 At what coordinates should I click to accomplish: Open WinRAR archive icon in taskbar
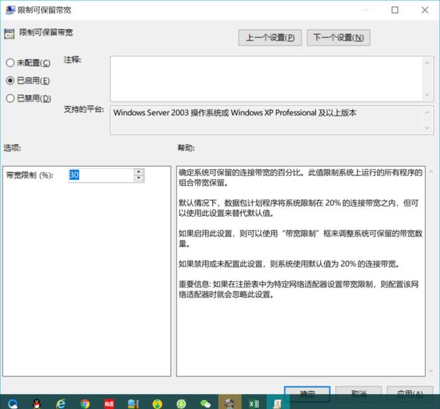pos(133,403)
